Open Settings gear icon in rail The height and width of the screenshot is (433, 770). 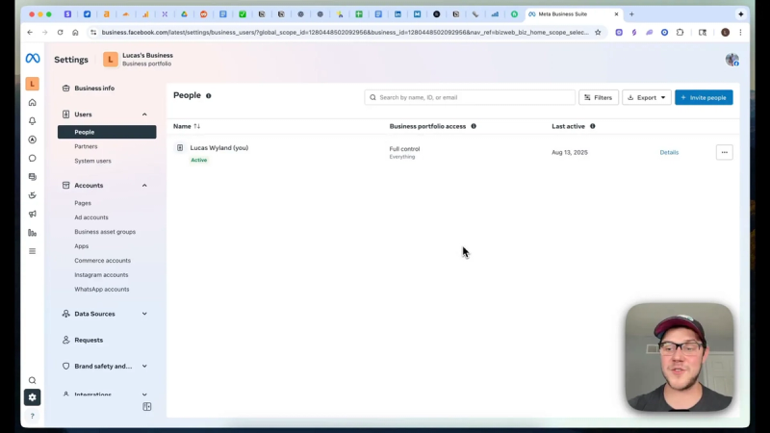point(33,397)
